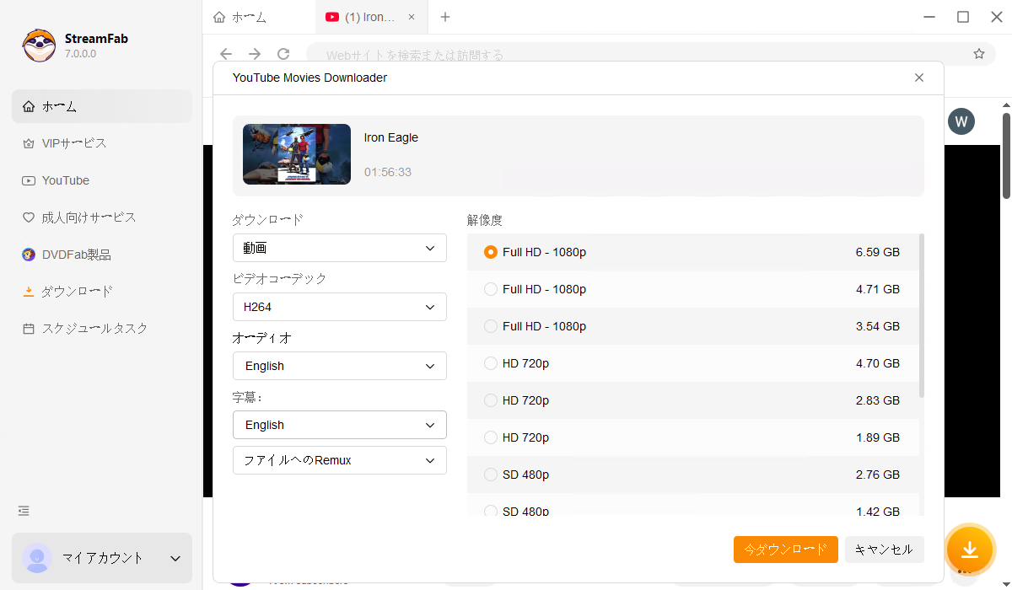Collapse the sidebar using bottom-left icon
1012x590 pixels.
point(24,511)
